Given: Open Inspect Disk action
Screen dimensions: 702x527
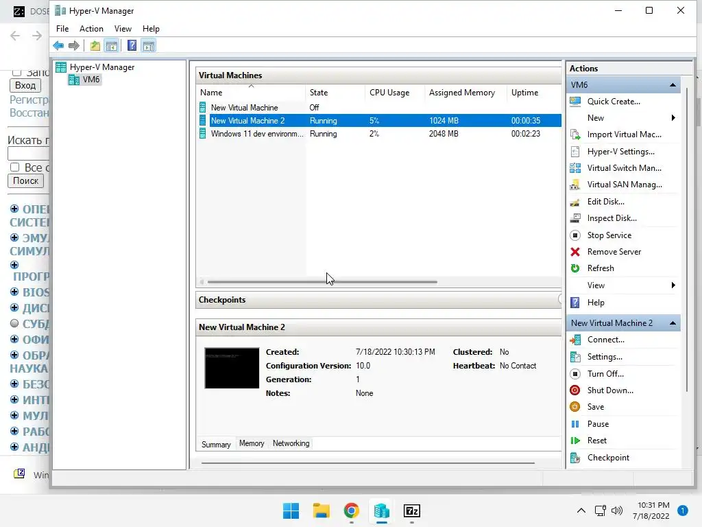Looking at the screenshot, I should pyautogui.click(x=612, y=218).
